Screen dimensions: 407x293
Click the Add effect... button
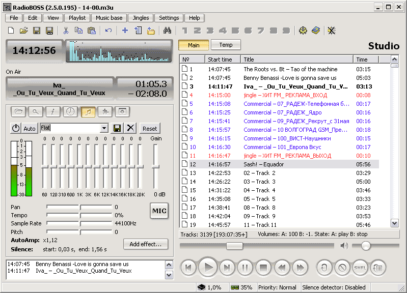click(x=145, y=244)
